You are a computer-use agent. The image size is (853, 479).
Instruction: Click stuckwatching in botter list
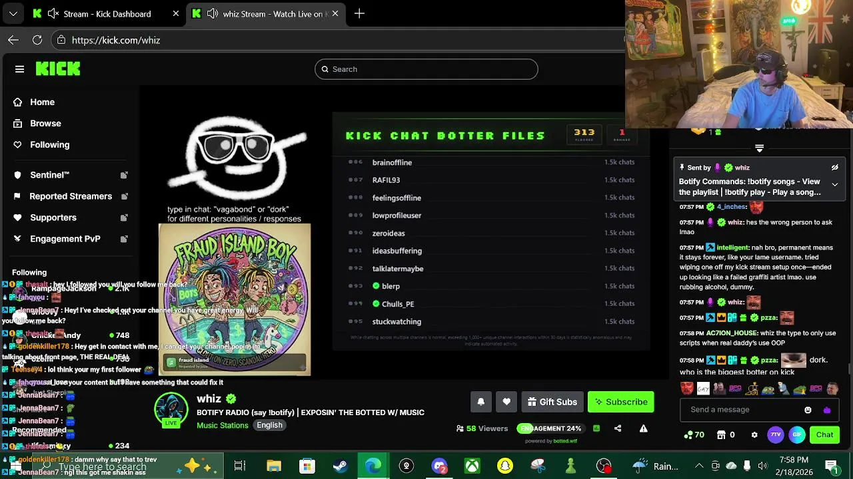(x=397, y=321)
